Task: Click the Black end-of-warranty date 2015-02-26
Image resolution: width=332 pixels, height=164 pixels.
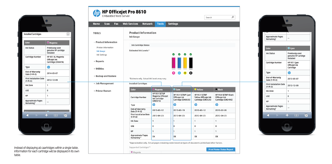Action: point(221,110)
